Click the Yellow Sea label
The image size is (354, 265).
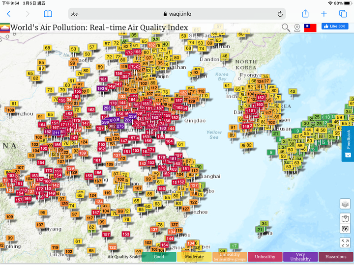point(214,134)
